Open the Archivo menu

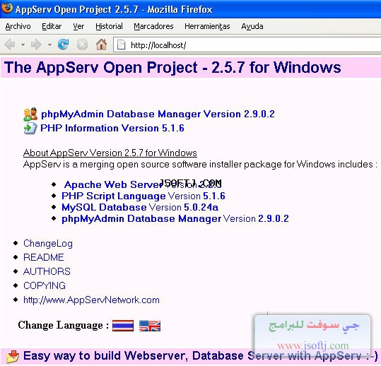(x=18, y=26)
